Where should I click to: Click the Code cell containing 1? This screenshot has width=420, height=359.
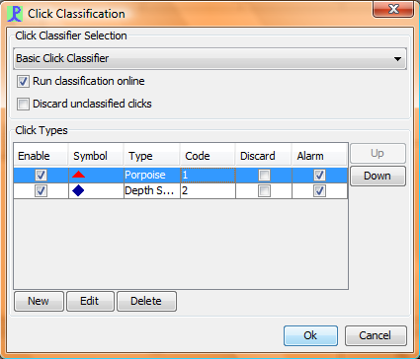tap(208, 175)
